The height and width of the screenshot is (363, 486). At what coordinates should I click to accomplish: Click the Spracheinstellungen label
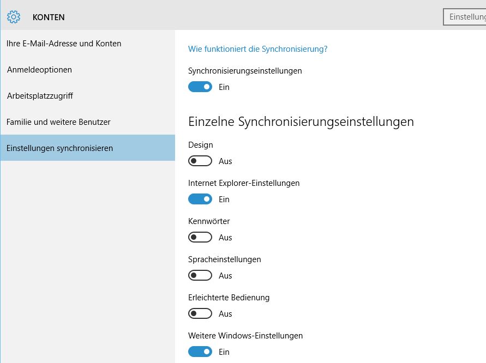click(224, 259)
